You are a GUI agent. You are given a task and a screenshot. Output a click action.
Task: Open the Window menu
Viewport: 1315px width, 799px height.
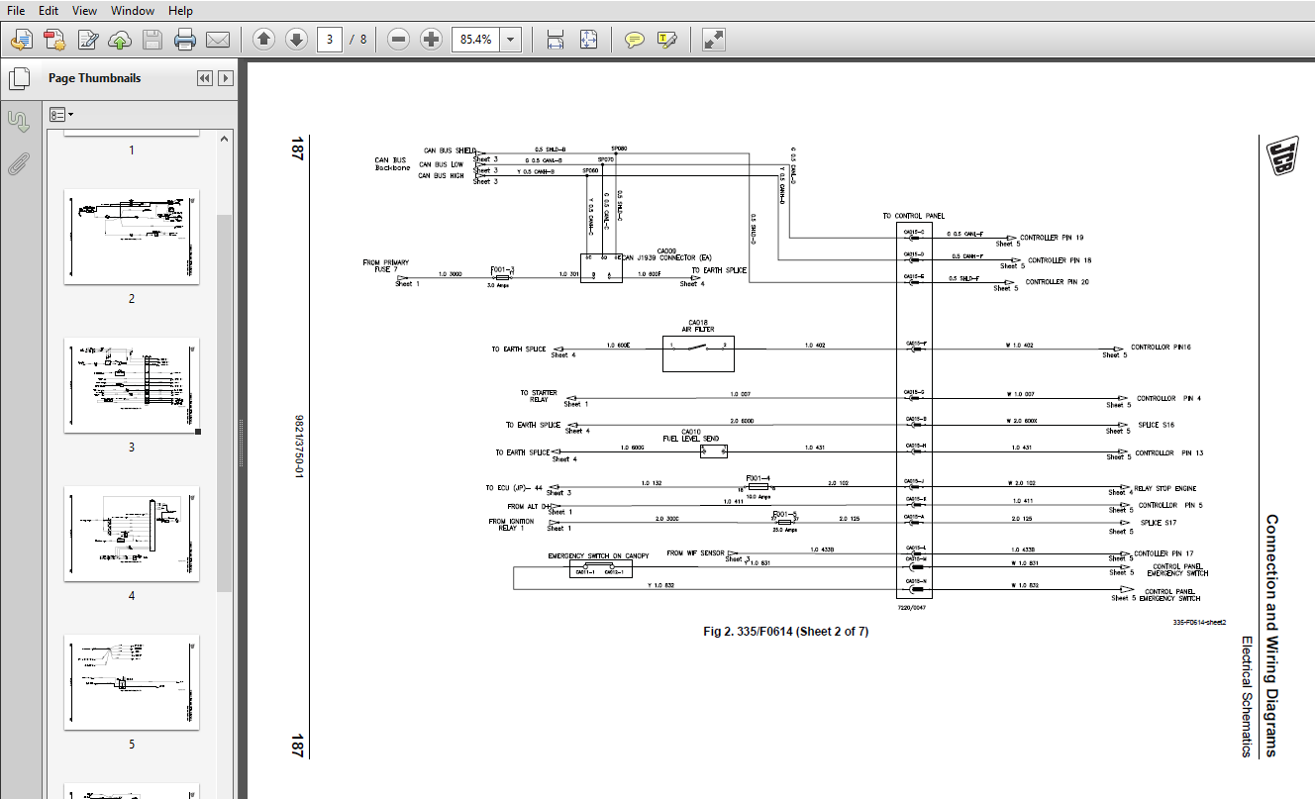(x=133, y=10)
